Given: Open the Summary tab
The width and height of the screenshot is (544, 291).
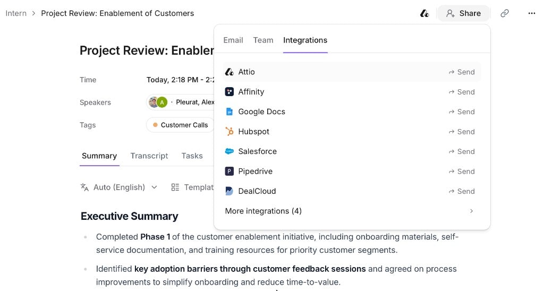Looking at the screenshot, I should (99, 156).
